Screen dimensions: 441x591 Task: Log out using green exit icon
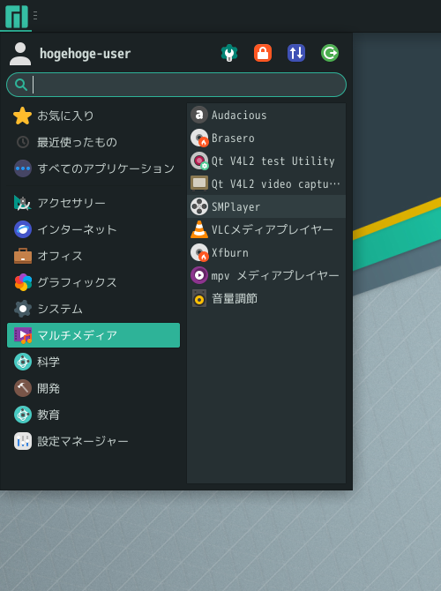330,53
